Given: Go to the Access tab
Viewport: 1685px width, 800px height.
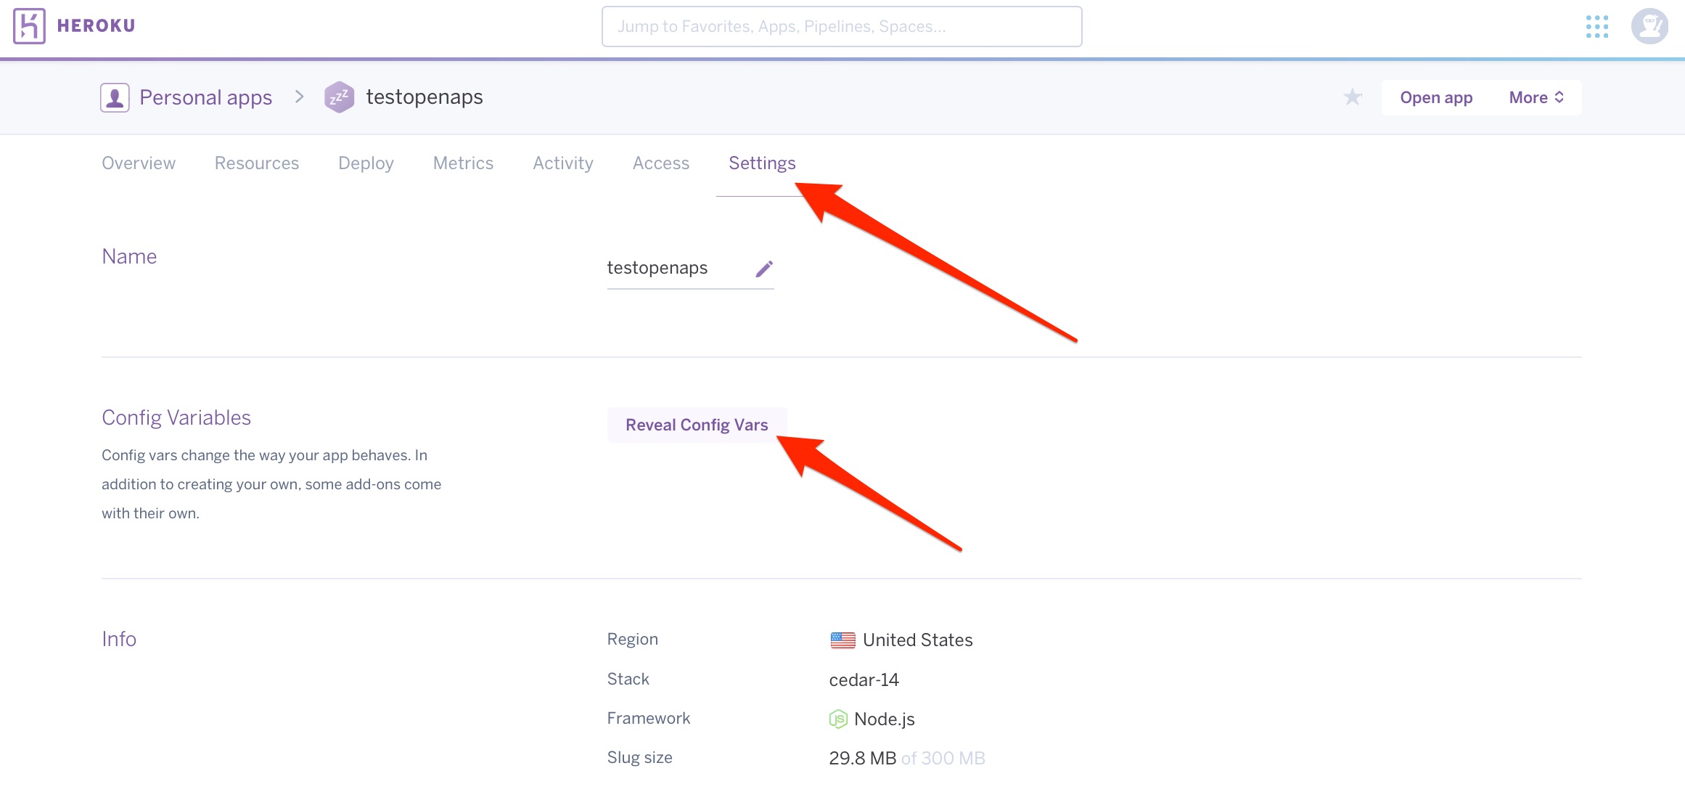Looking at the screenshot, I should (x=661, y=163).
